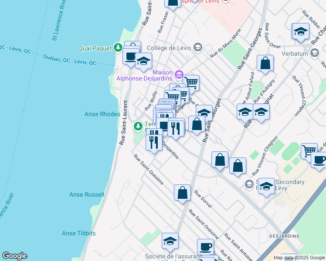Open the coffee cup marker near Société de l'assurance
This screenshot has height=261, width=326.
click(x=205, y=248)
